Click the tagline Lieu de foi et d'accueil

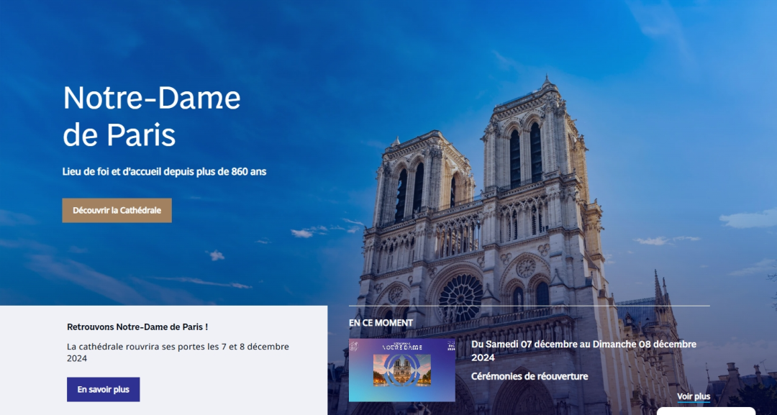coord(165,172)
